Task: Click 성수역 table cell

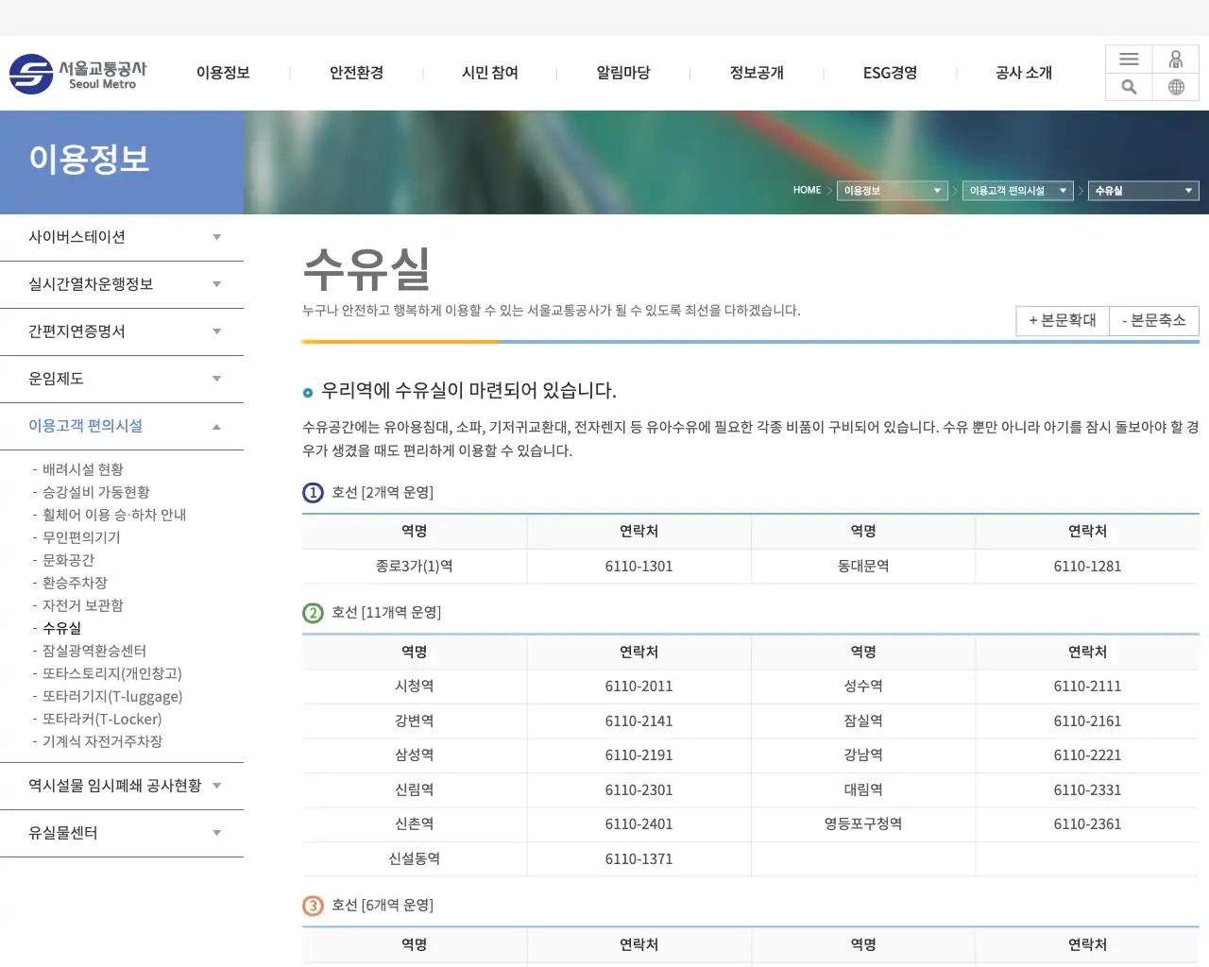Action: pos(863,686)
